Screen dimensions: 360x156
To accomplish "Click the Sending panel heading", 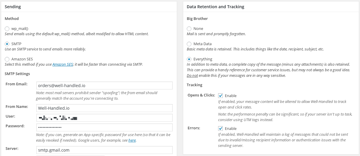I will [13, 6].
